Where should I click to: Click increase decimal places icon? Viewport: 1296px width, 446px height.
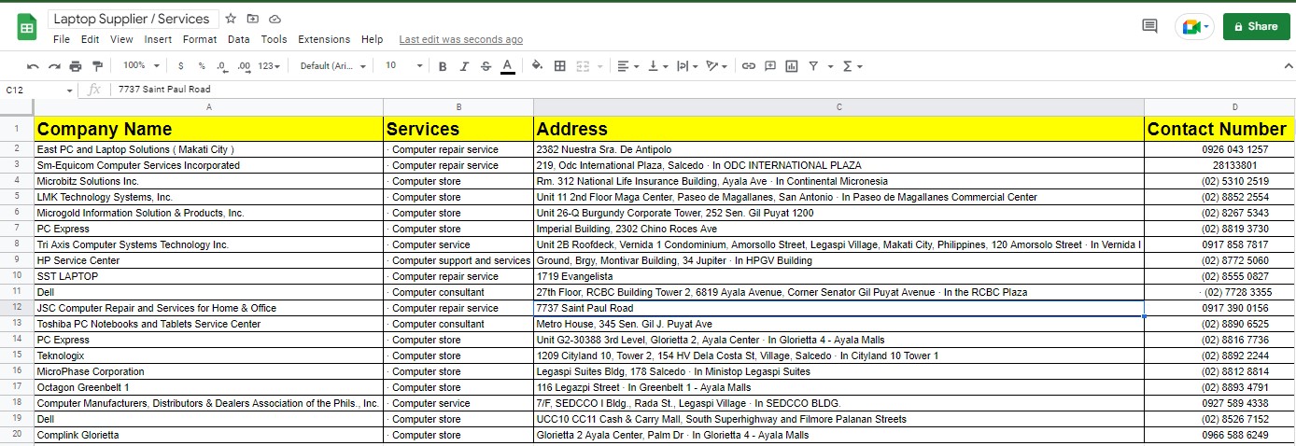pos(245,66)
